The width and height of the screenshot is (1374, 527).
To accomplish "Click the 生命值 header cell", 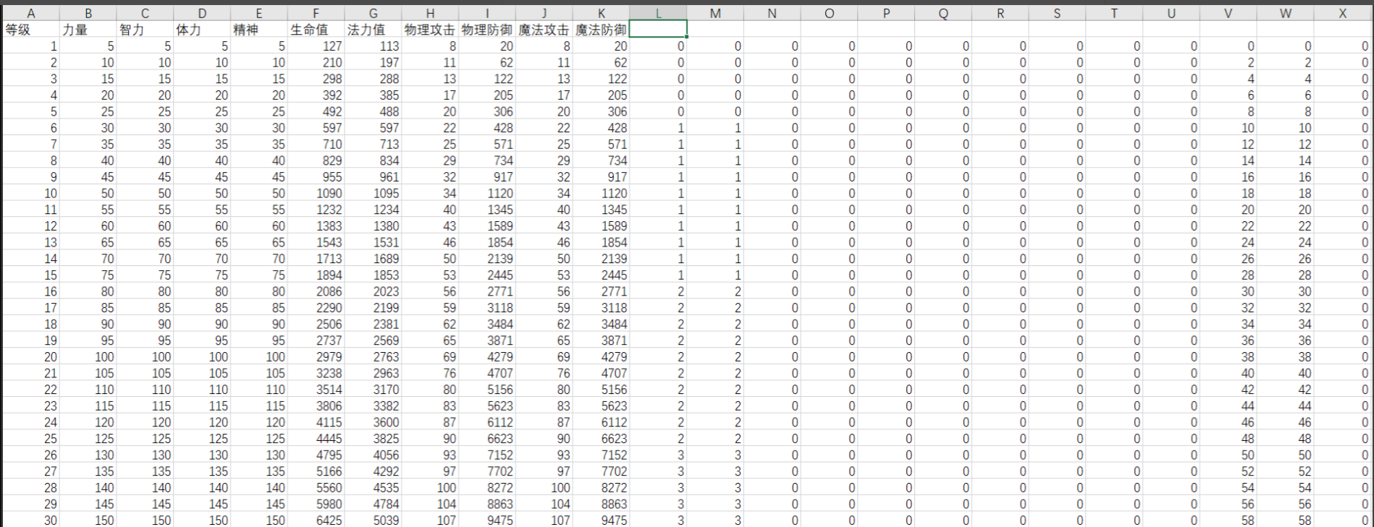I will click(316, 30).
